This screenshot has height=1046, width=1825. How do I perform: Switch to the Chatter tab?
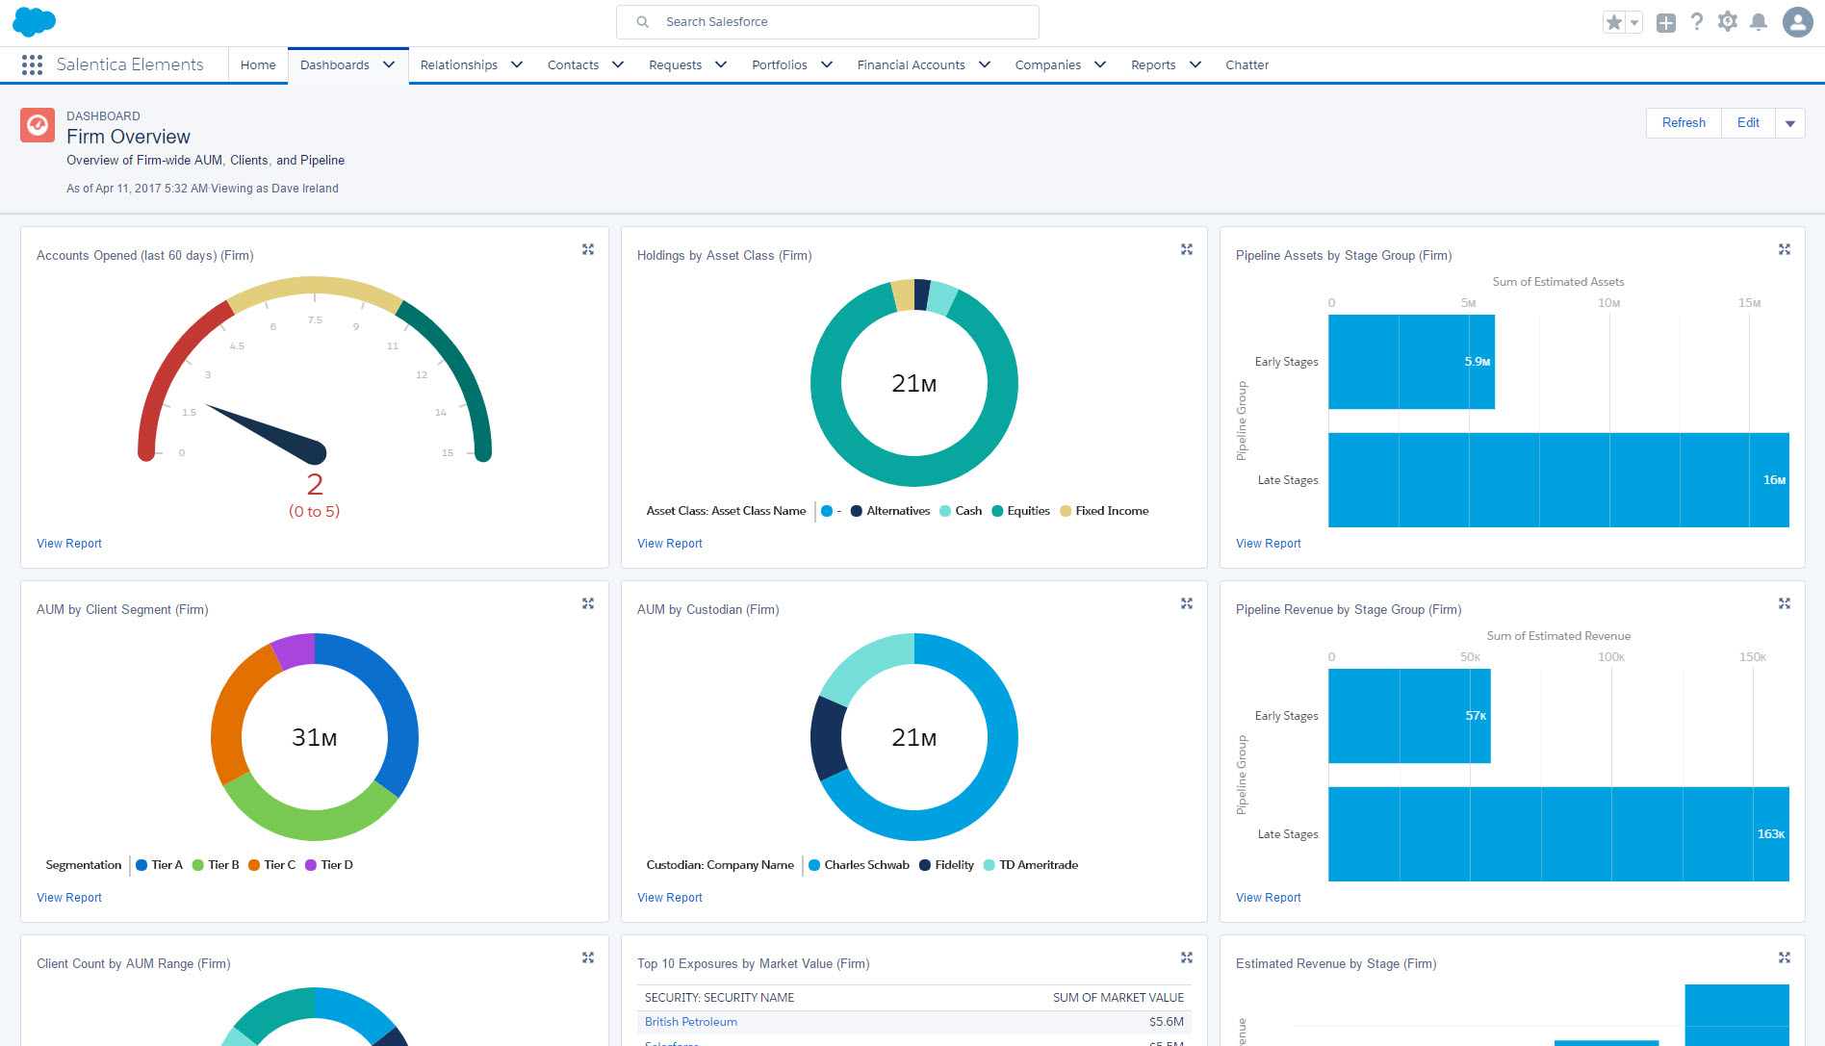(x=1247, y=64)
